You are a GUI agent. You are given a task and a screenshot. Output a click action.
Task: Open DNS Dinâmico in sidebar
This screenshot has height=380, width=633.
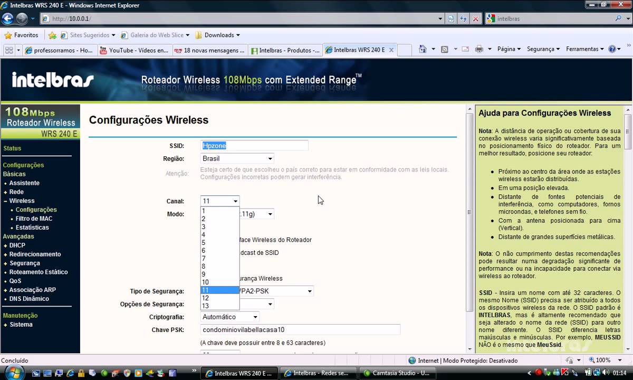pos(29,299)
